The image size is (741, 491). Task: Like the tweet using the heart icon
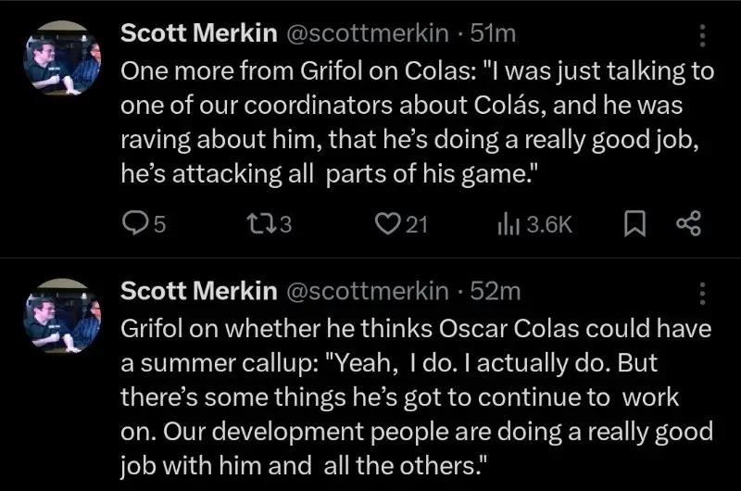tap(388, 223)
